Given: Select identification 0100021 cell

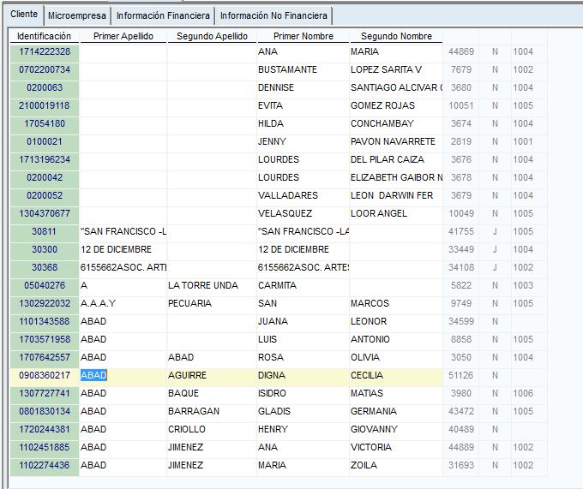Looking at the screenshot, I should [45, 142].
